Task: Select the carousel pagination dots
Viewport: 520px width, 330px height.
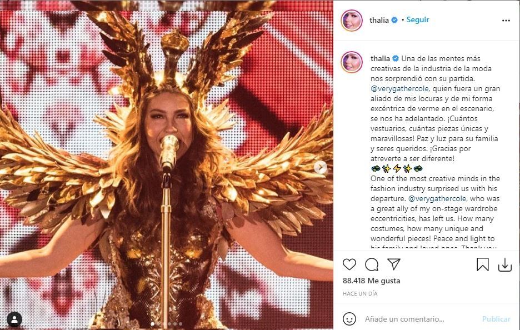Action: pyautogui.click(x=167, y=324)
